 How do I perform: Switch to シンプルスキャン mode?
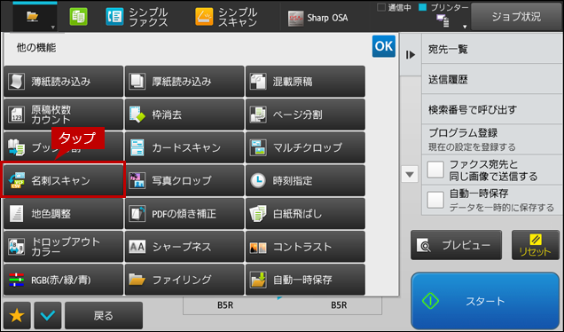[226, 17]
